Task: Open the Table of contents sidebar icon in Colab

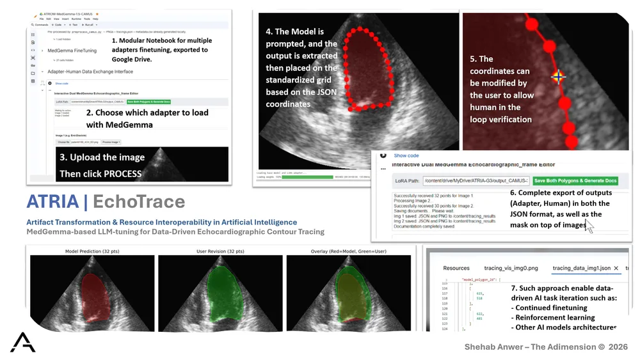Action: [x=33, y=35]
